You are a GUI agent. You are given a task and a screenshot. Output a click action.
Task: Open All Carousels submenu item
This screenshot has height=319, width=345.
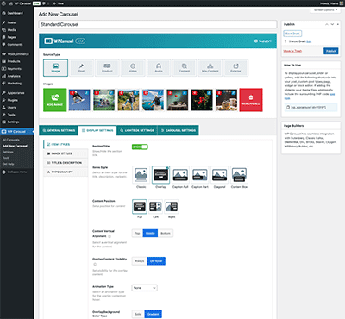11,140
